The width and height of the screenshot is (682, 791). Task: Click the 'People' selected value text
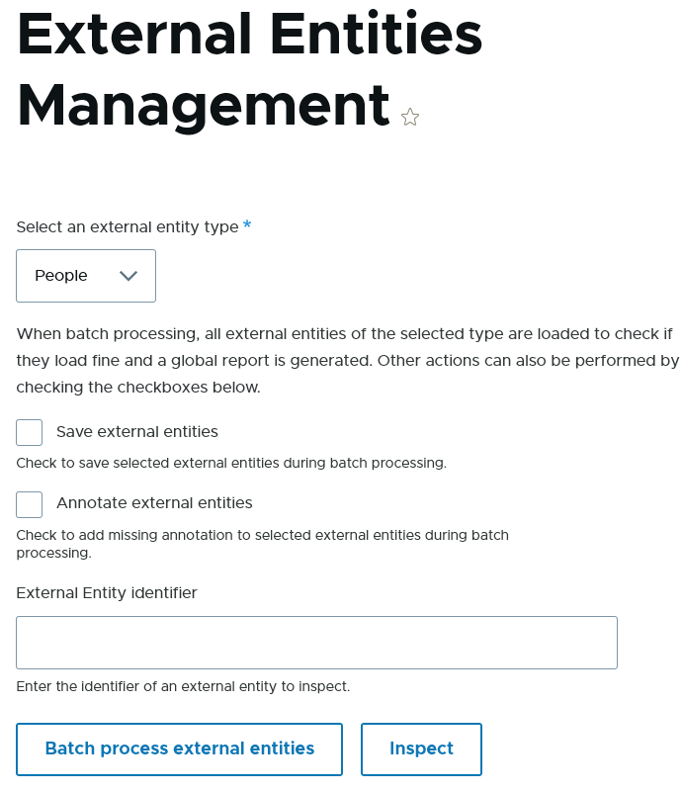(x=61, y=276)
